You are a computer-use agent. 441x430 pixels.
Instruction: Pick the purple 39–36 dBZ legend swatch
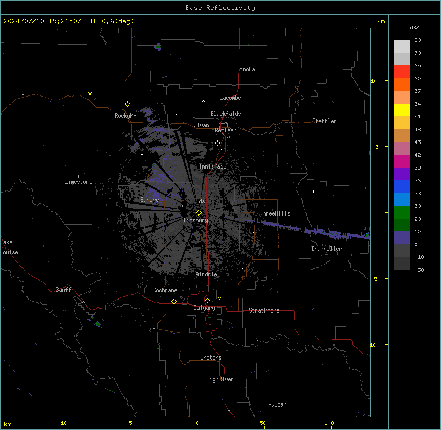pyautogui.click(x=402, y=174)
